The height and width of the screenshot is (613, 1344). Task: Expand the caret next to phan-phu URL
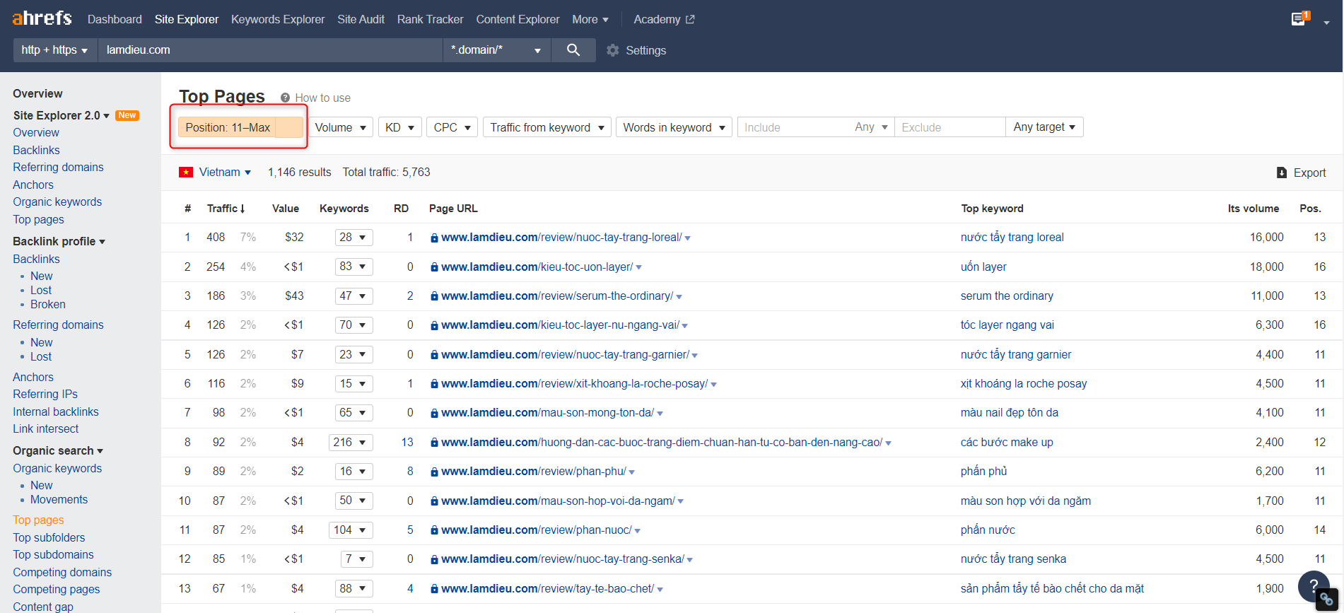632,472
